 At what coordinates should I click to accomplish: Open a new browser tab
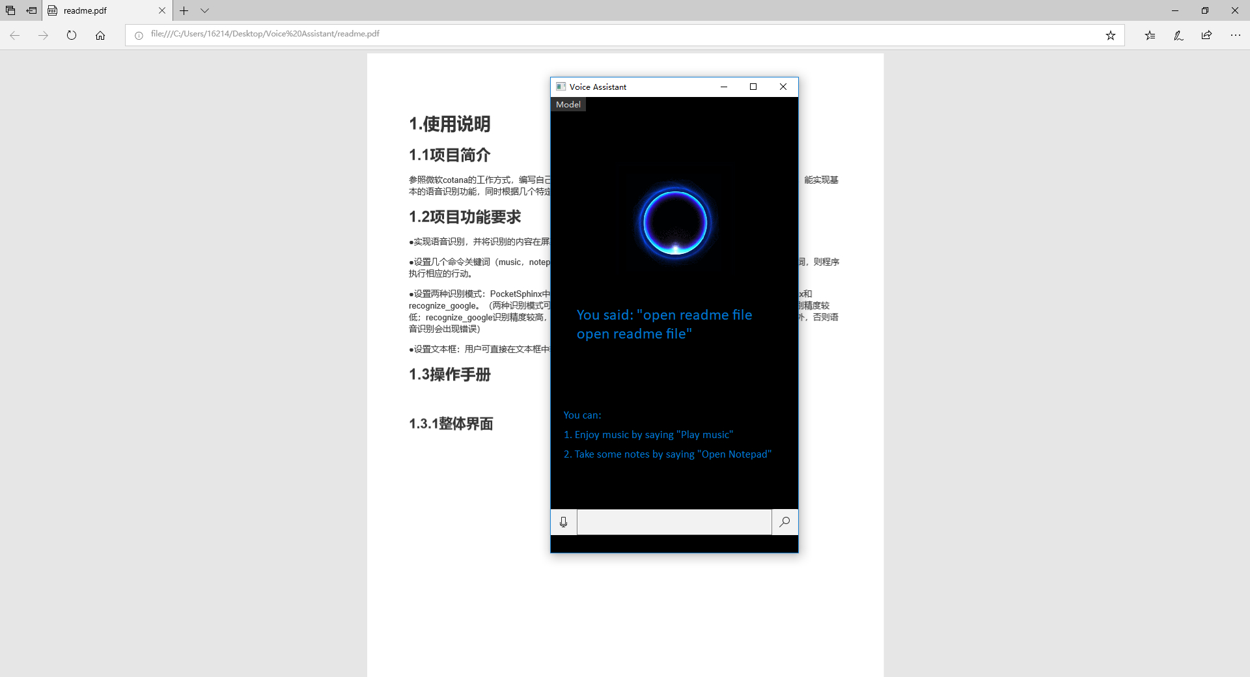click(184, 10)
